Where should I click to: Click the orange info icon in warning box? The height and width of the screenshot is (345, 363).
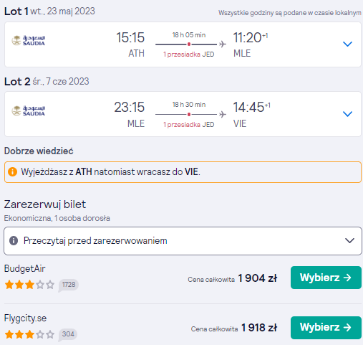point(12,171)
